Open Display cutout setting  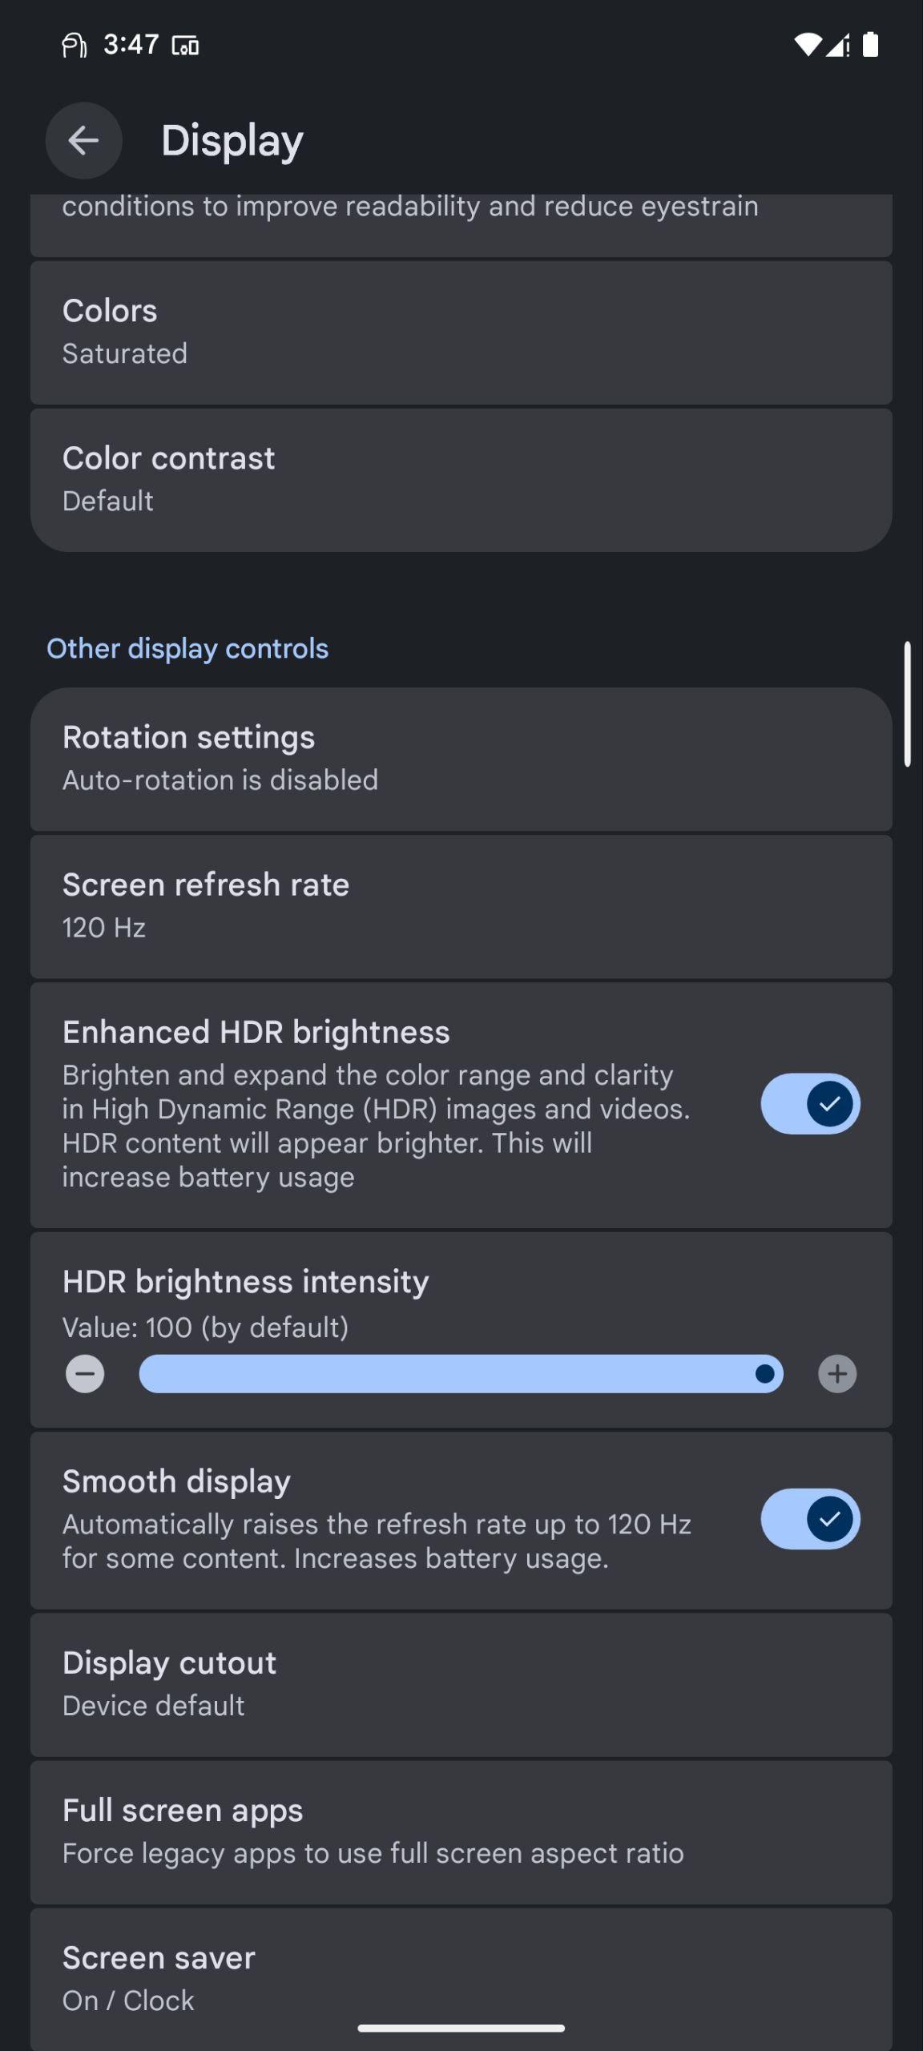(x=461, y=1685)
